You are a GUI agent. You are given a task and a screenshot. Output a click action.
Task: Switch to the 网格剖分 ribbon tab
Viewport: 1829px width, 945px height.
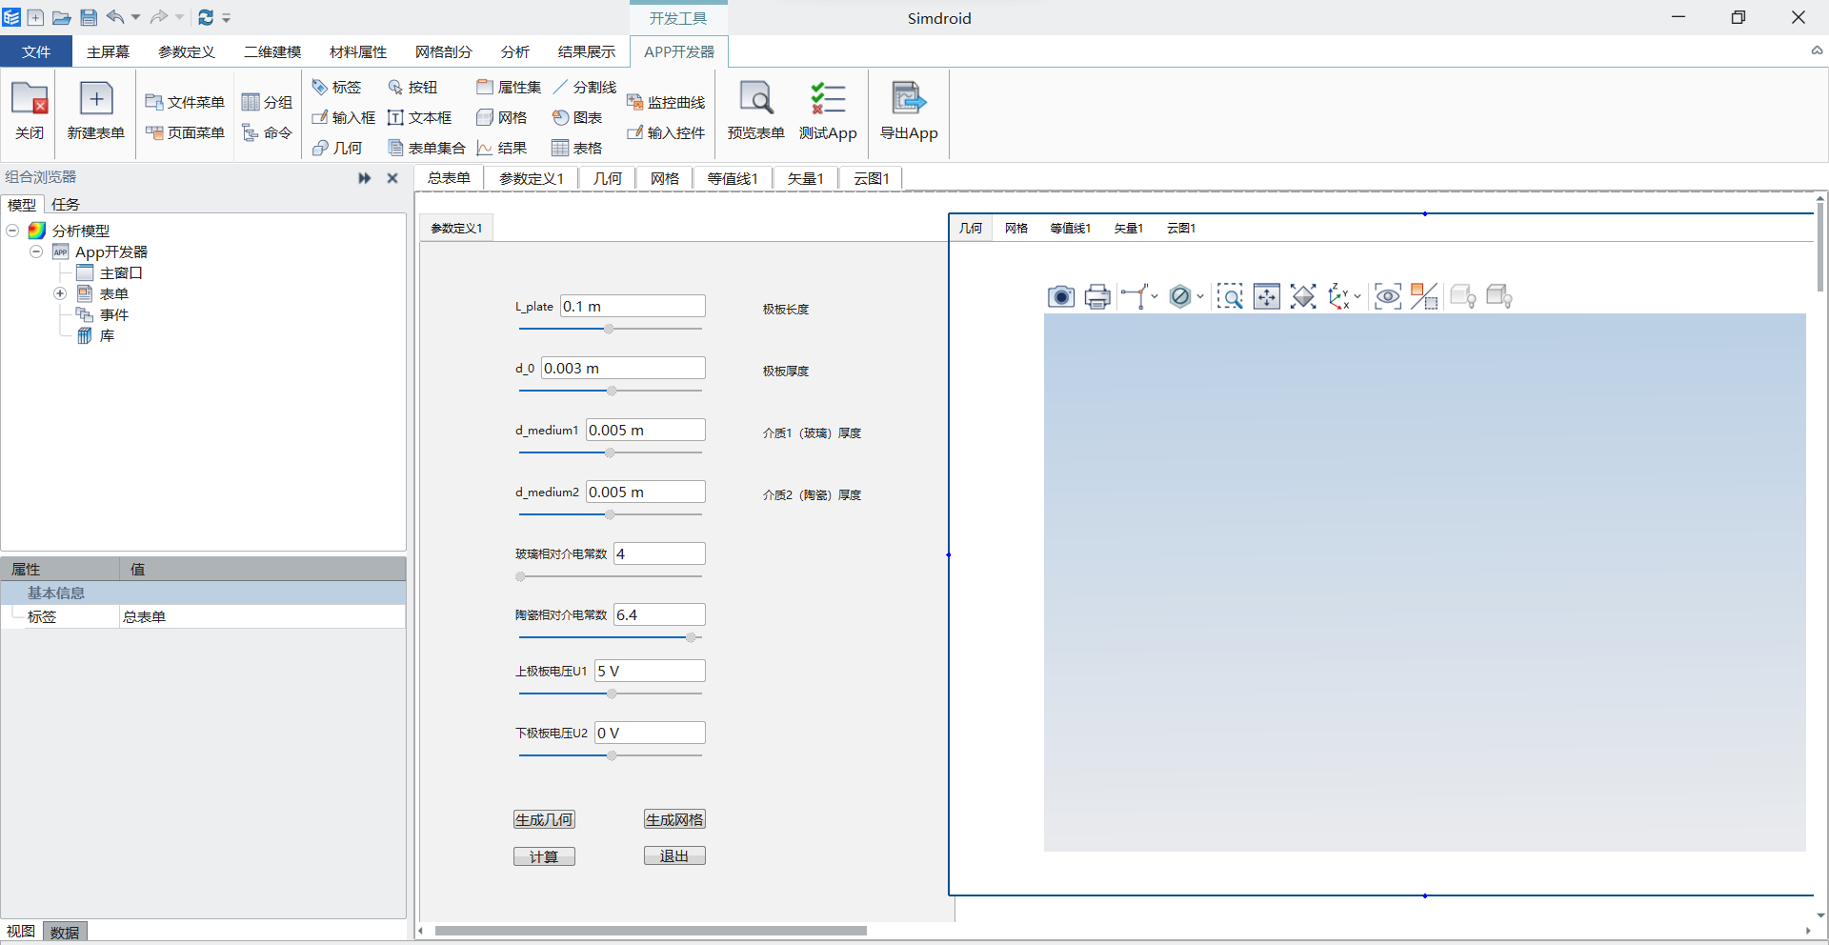click(x=444, y=51)
